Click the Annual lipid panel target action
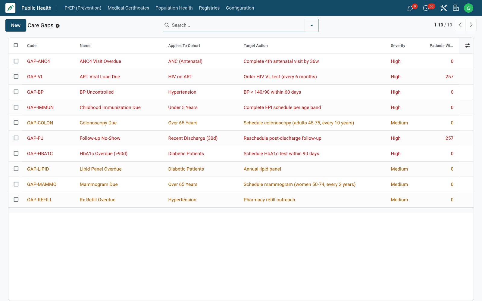The height and width of the screenshot is (301, 482). coord(262,169)
